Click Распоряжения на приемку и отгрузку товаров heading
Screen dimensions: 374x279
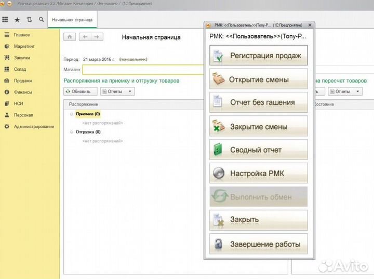coord(122,81)
